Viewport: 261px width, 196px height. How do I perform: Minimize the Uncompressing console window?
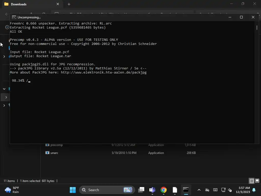point(230,17)
